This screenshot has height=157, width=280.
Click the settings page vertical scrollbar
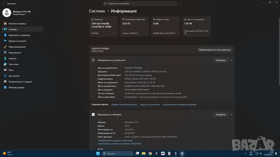pos(279,51)
